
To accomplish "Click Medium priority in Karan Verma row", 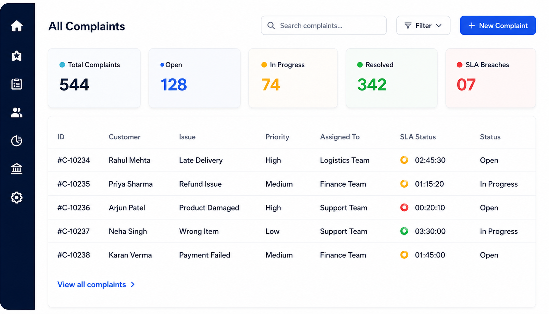I will coord(279,255).
